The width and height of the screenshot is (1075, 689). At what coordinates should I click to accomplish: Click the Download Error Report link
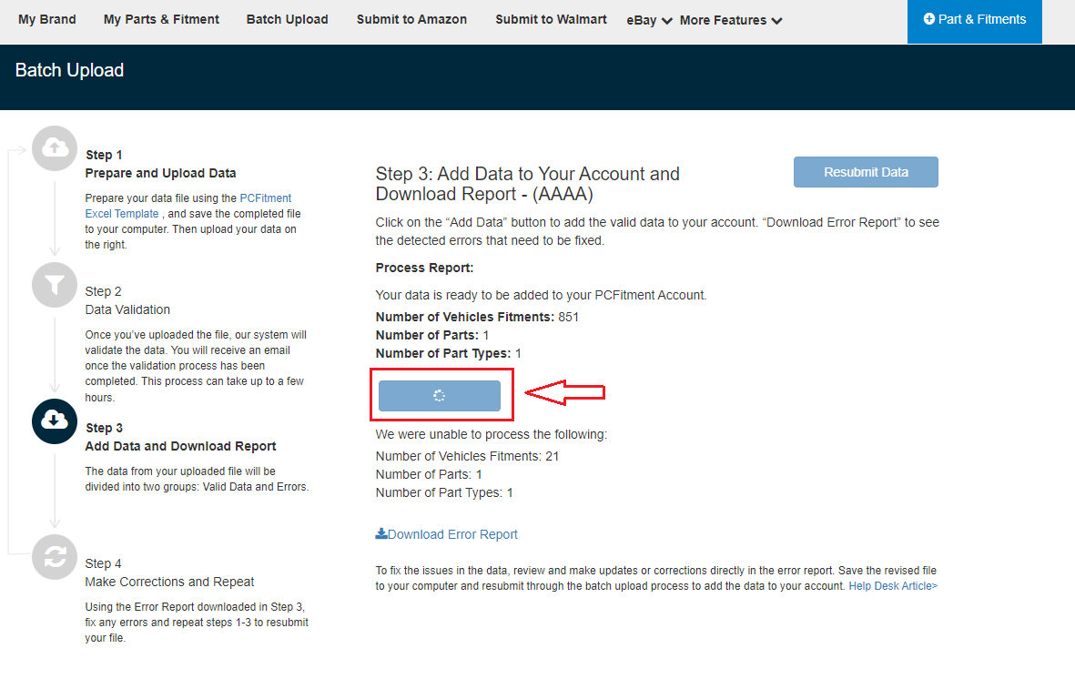[452, 534]
